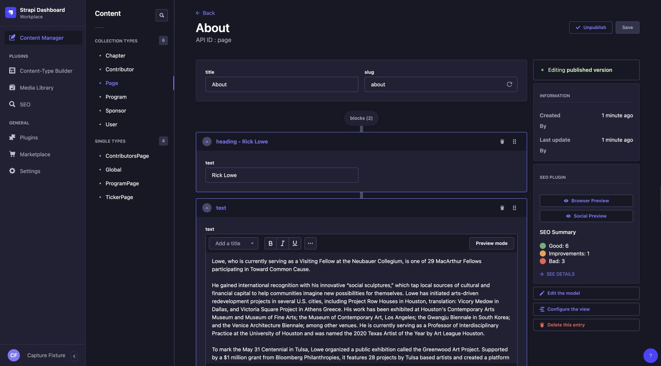Screen dimensions: 661x366
Task: Select Chapter collection type
Action: 116,55
